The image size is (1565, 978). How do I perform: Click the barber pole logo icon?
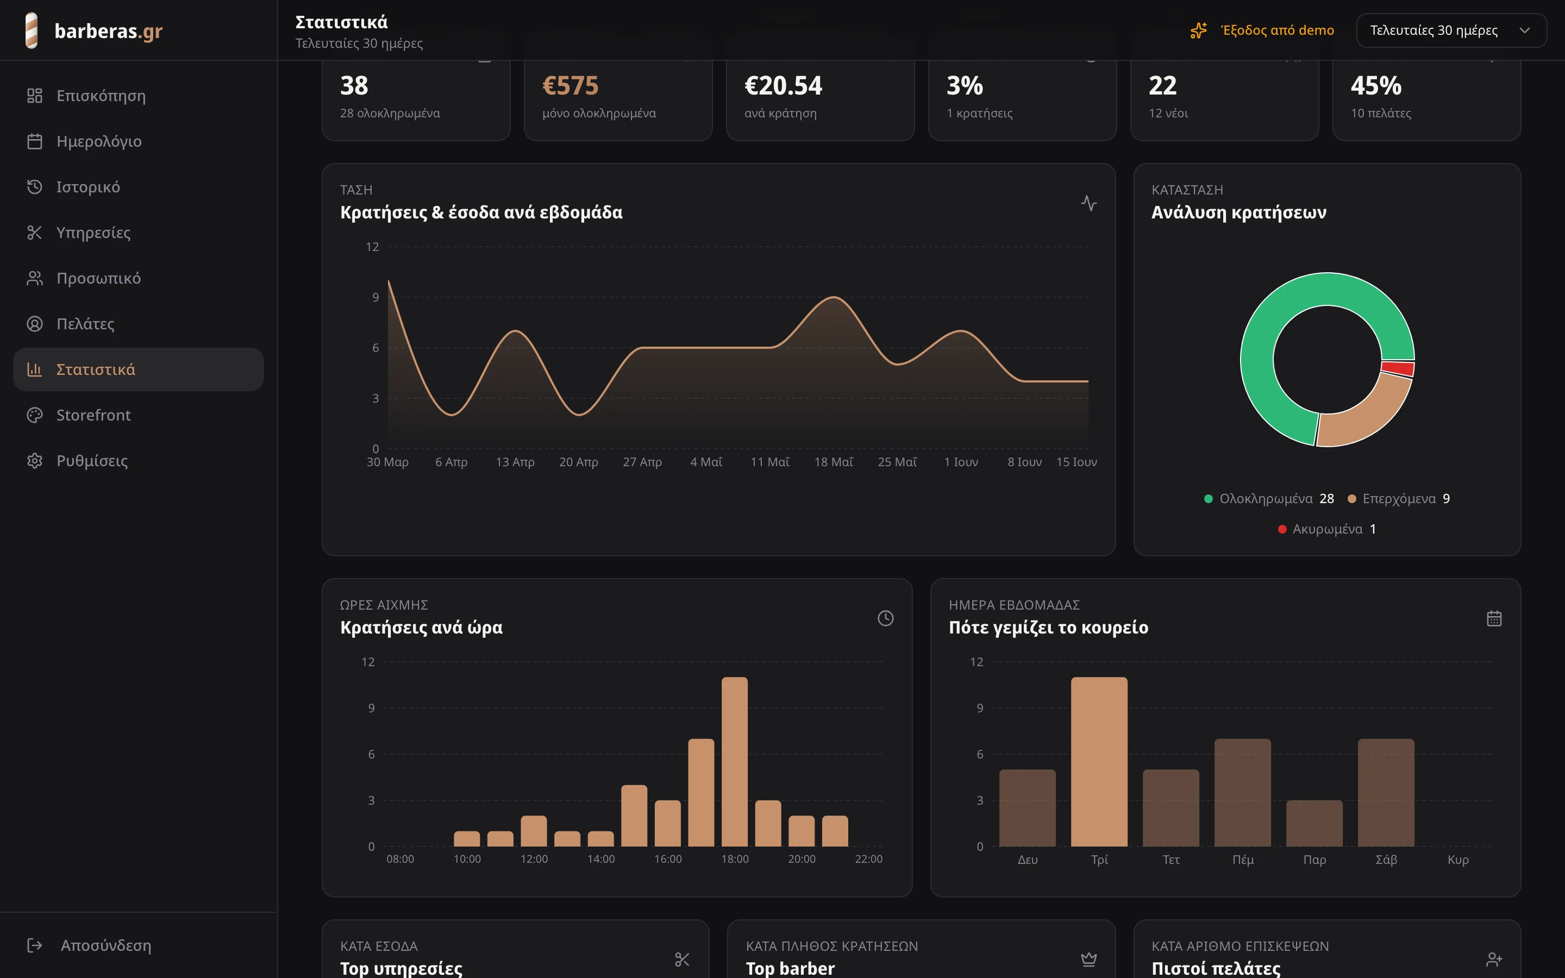(32, 30)
